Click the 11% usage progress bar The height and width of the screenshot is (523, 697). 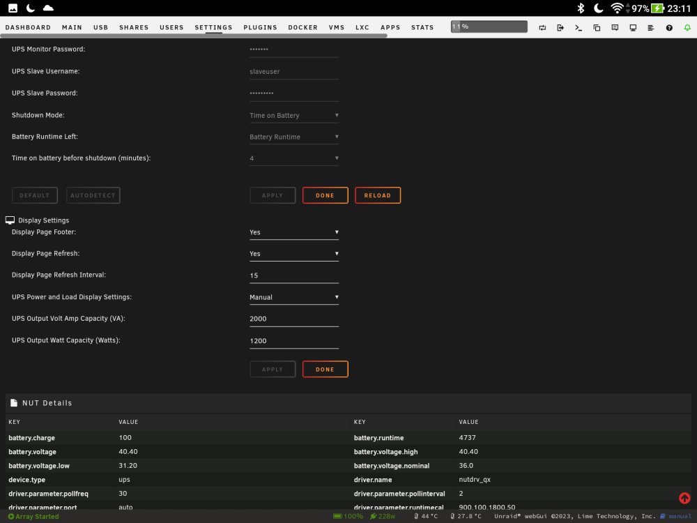point(489,26)
